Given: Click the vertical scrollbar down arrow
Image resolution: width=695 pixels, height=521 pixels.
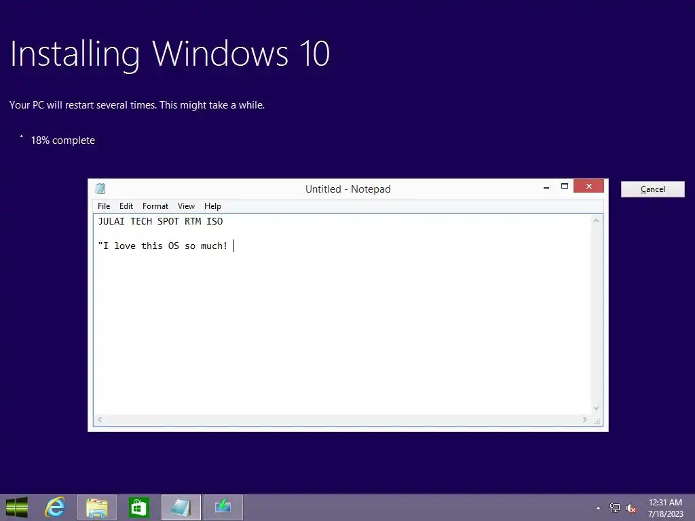Looking at the screenshot, I should [x=596, y=408].
